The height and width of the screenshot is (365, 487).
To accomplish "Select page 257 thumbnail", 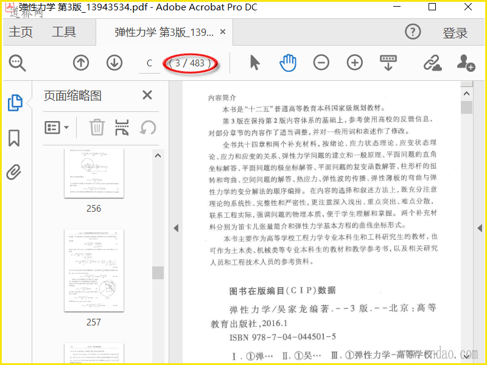I will 94,270.
